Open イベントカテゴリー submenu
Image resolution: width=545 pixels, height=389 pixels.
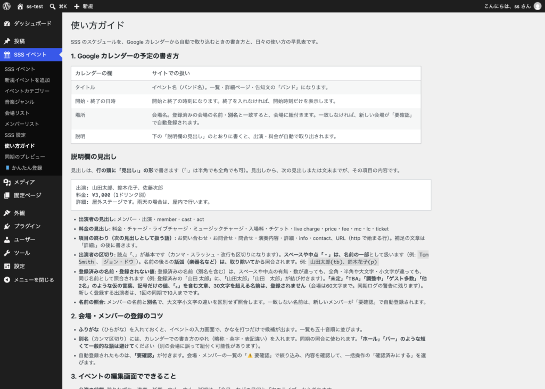(27, 91)
